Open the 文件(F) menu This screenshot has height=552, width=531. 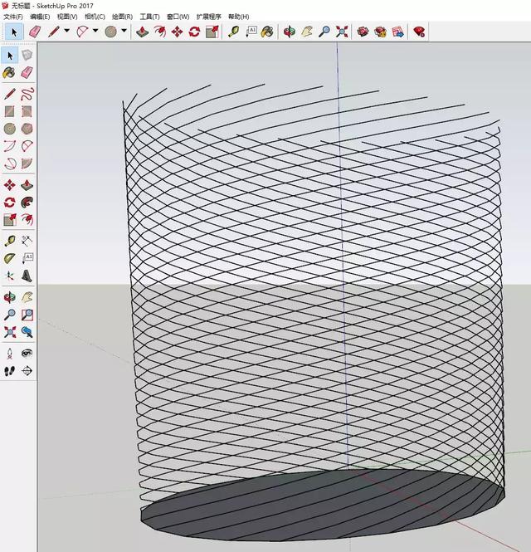(x=13, y=17)
